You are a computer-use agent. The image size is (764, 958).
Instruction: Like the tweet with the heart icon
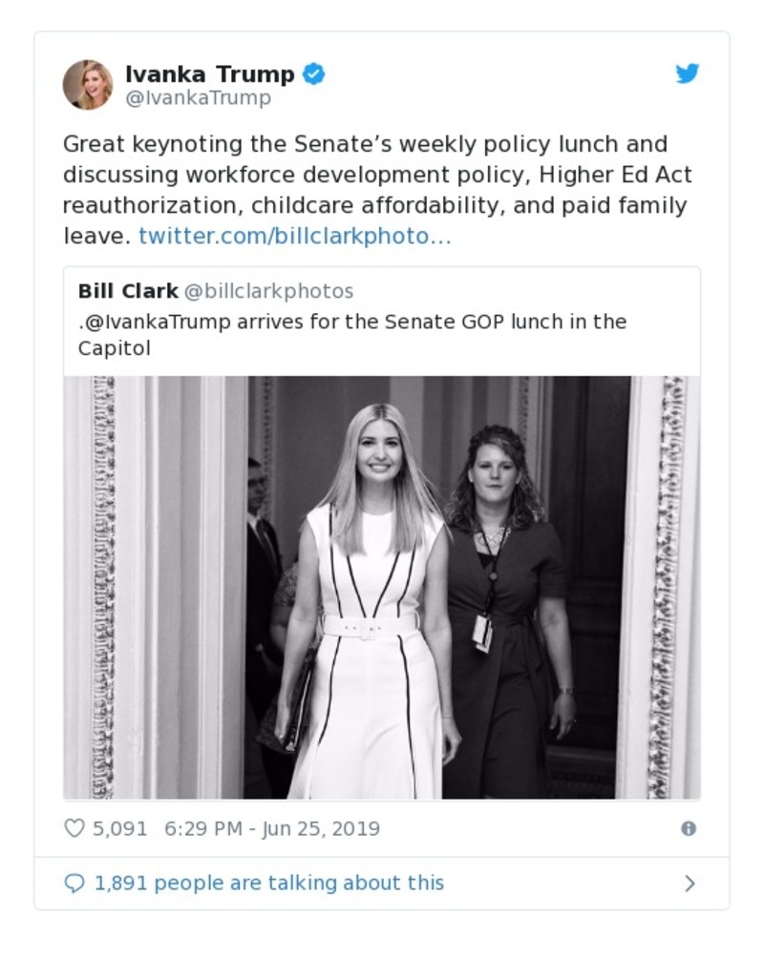click(74, 828)
